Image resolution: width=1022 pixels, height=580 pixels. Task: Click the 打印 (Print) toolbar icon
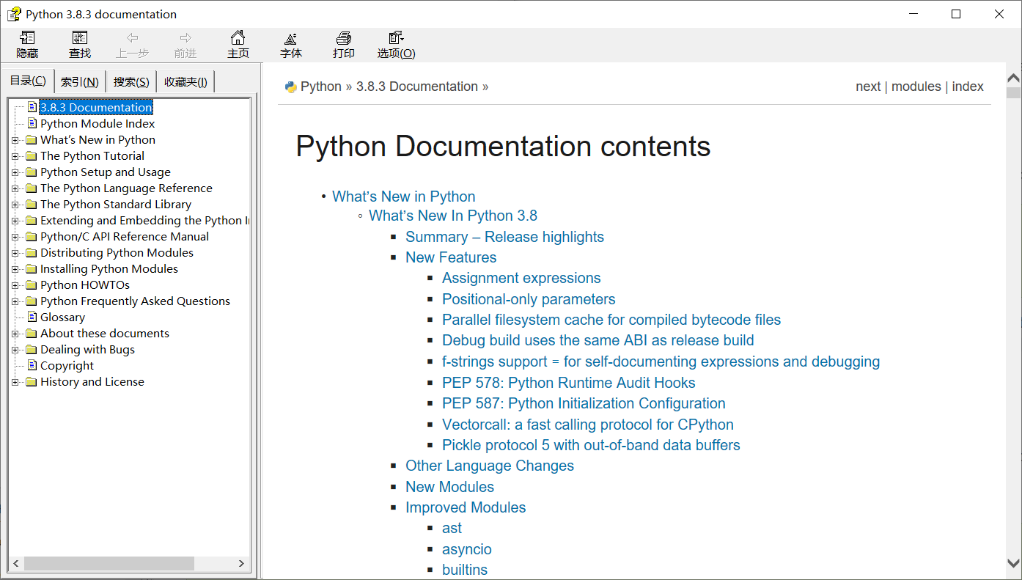(x=343, y=44)
